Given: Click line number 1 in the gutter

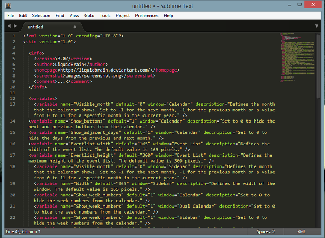Looking at the screenshot, I should [x=14, y=36].
